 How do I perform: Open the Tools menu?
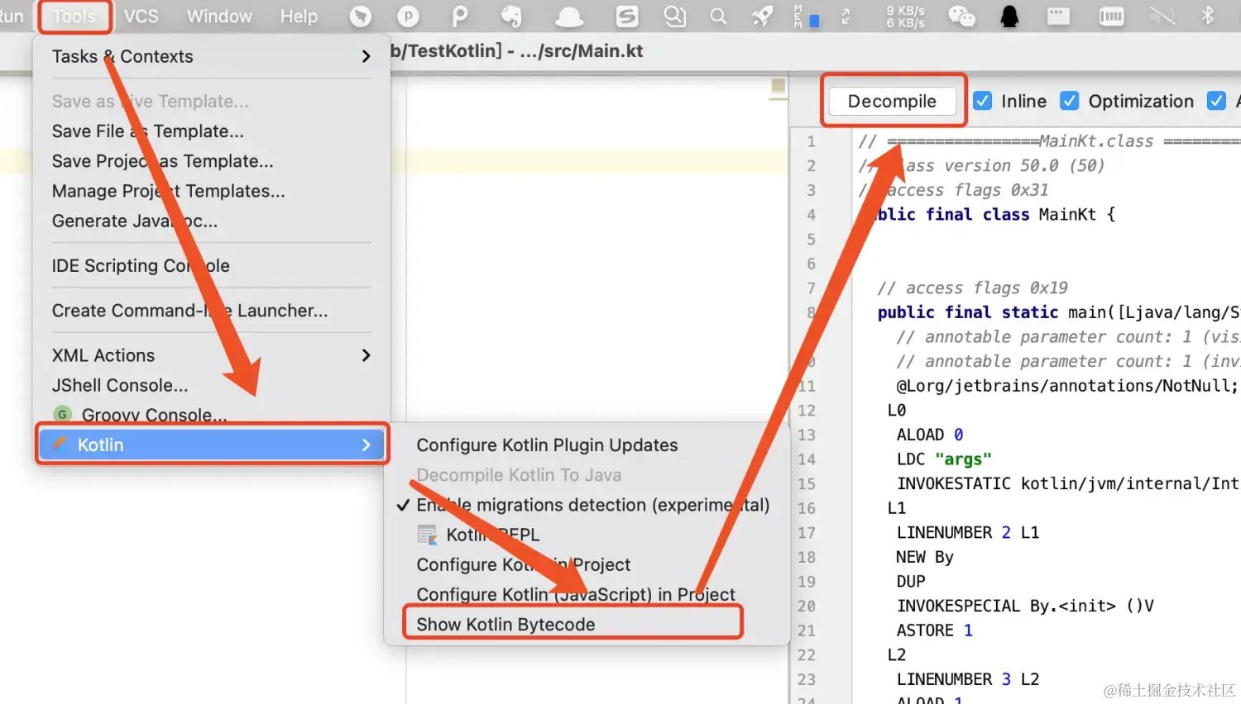(74, 17)
